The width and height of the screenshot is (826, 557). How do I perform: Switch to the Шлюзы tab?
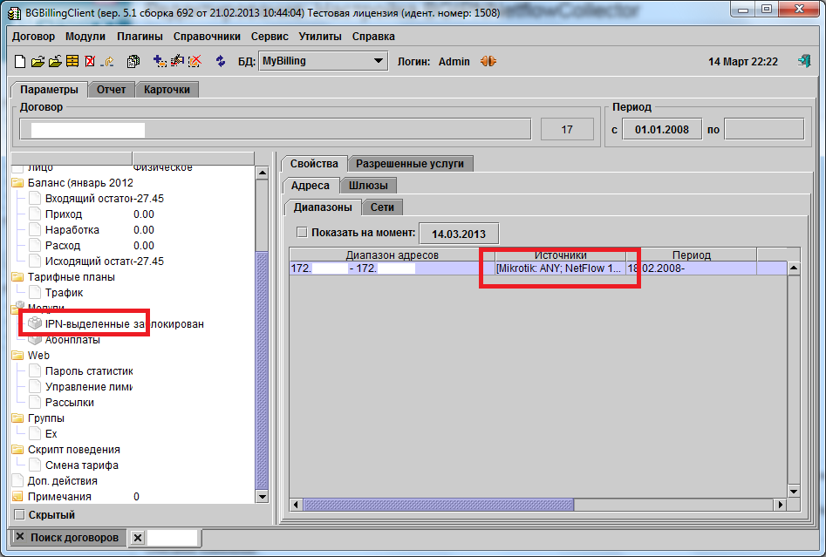point(368,186)
